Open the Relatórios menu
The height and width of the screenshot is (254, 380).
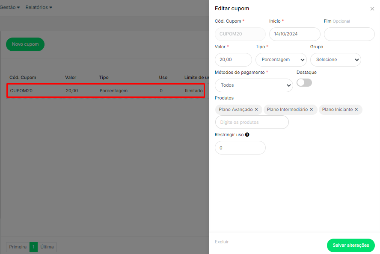pyautogui.click(x=39, y=7)
